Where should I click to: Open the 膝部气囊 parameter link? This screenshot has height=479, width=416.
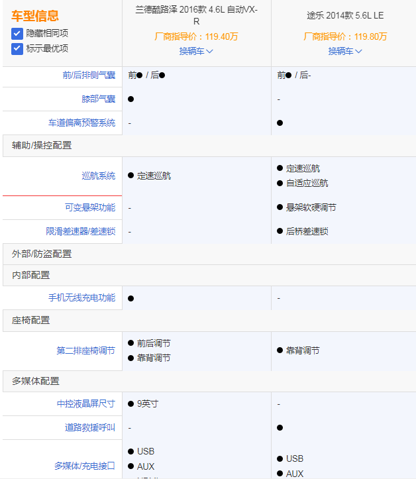coord(98,99)
